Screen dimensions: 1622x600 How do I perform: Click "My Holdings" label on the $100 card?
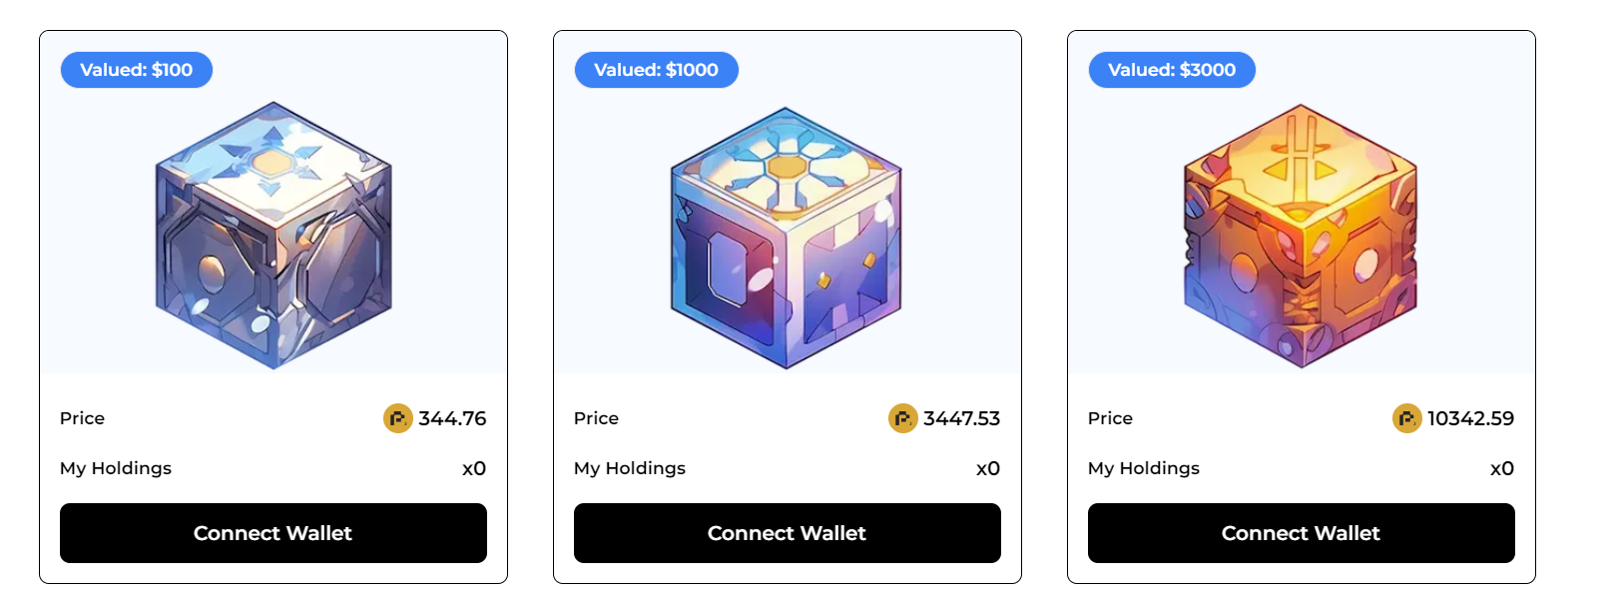click(x=116, y=468)
